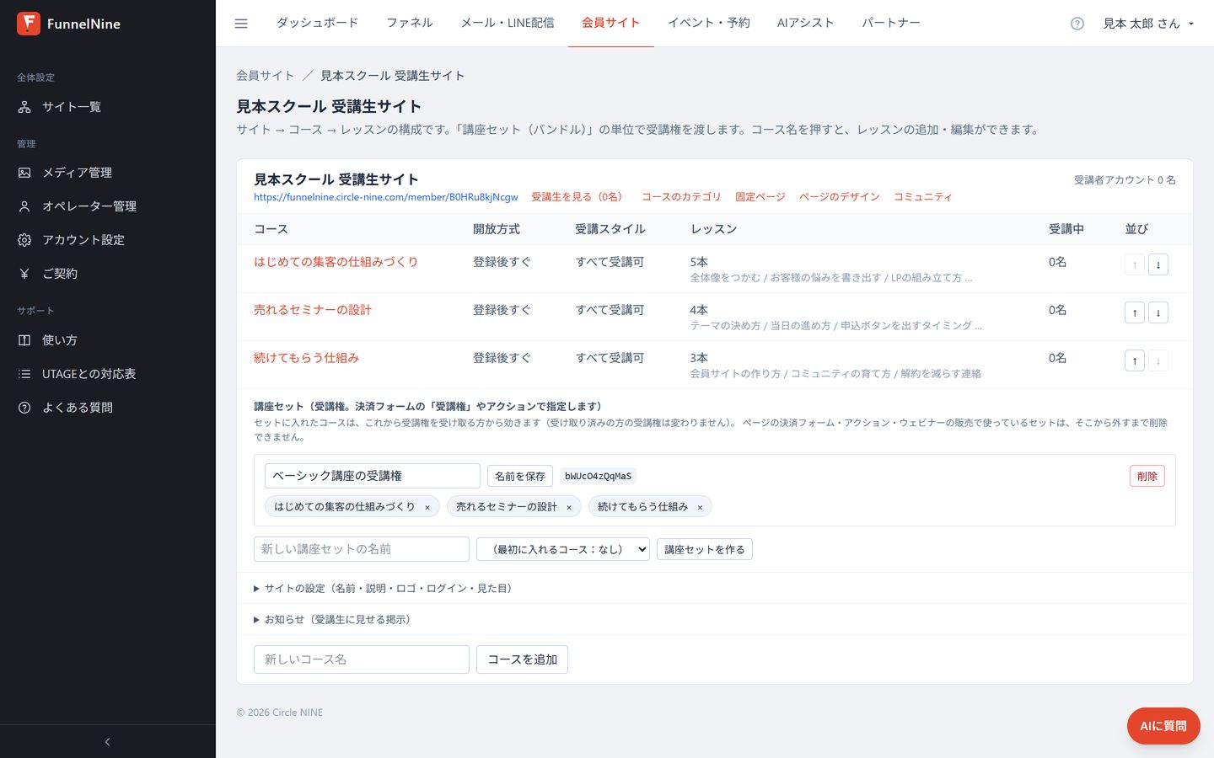Select the イベント・予約 tab

(709, 23)
